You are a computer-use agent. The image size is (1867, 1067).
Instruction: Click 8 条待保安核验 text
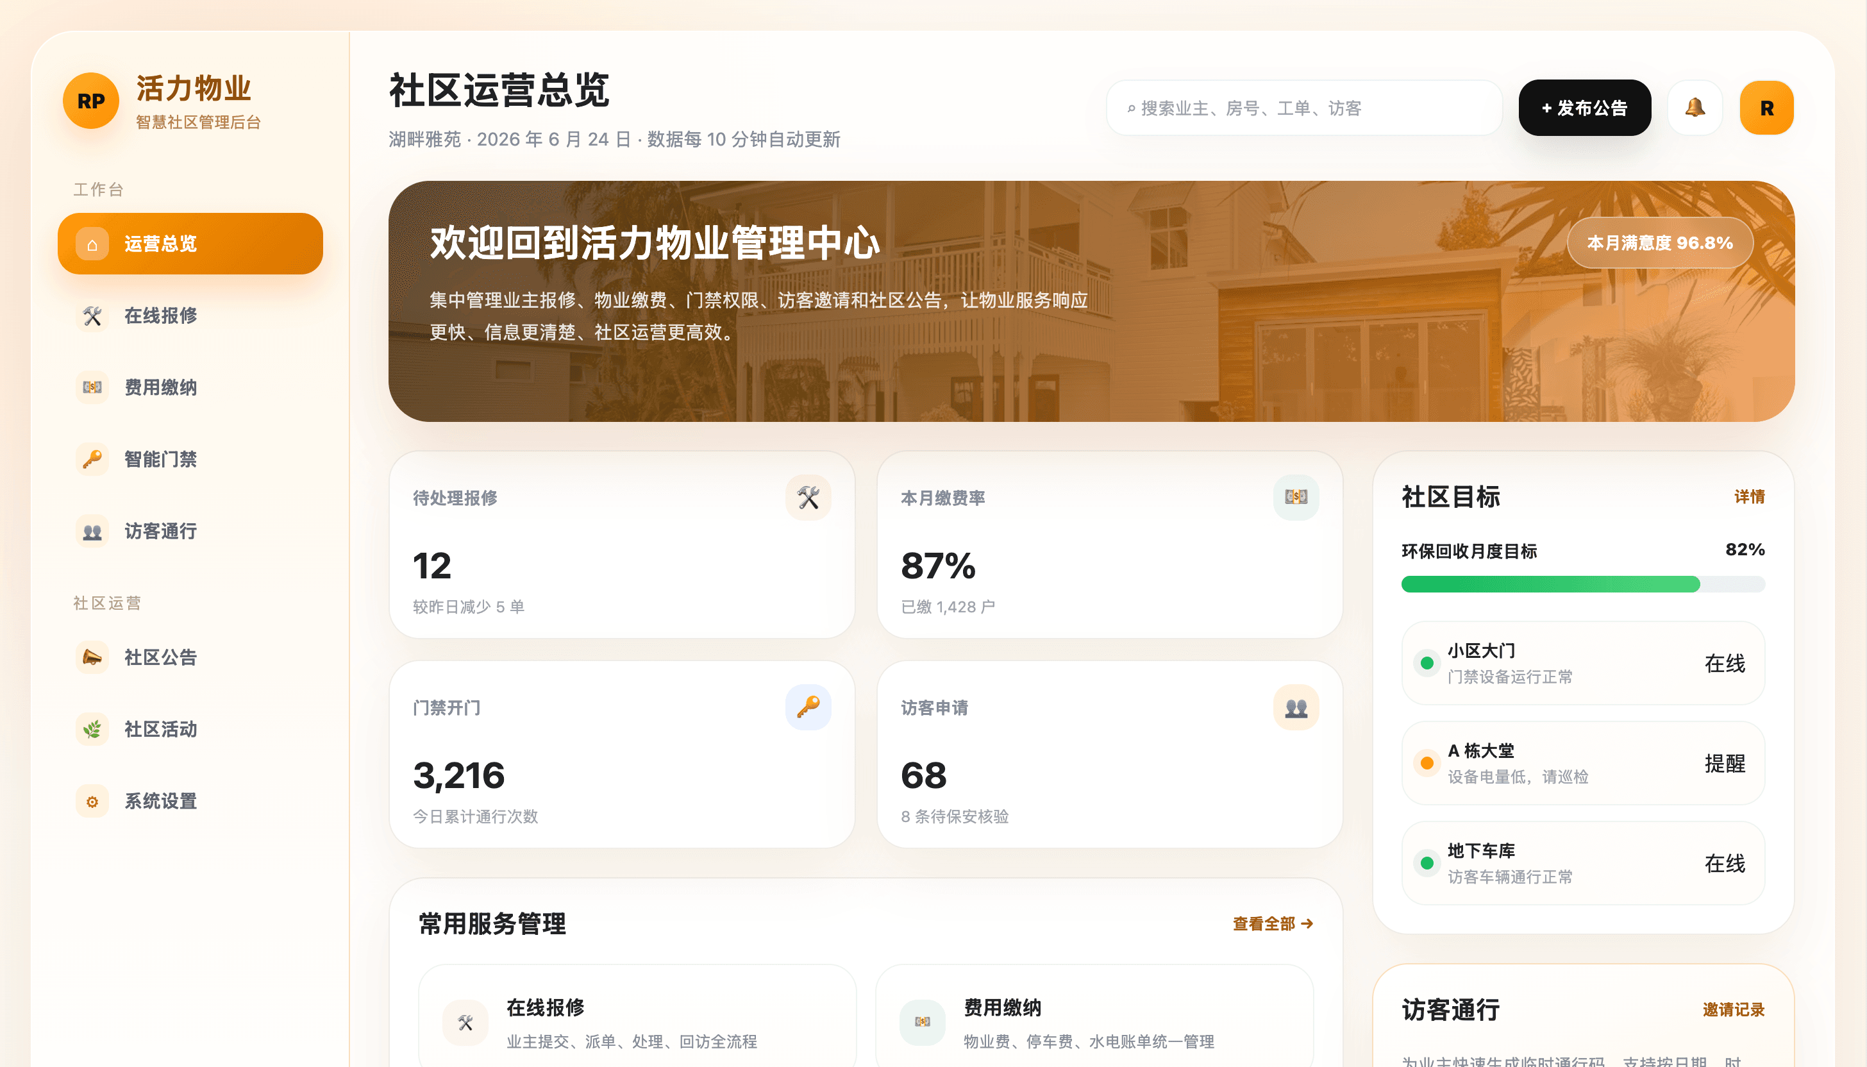[x=955, y=816]
